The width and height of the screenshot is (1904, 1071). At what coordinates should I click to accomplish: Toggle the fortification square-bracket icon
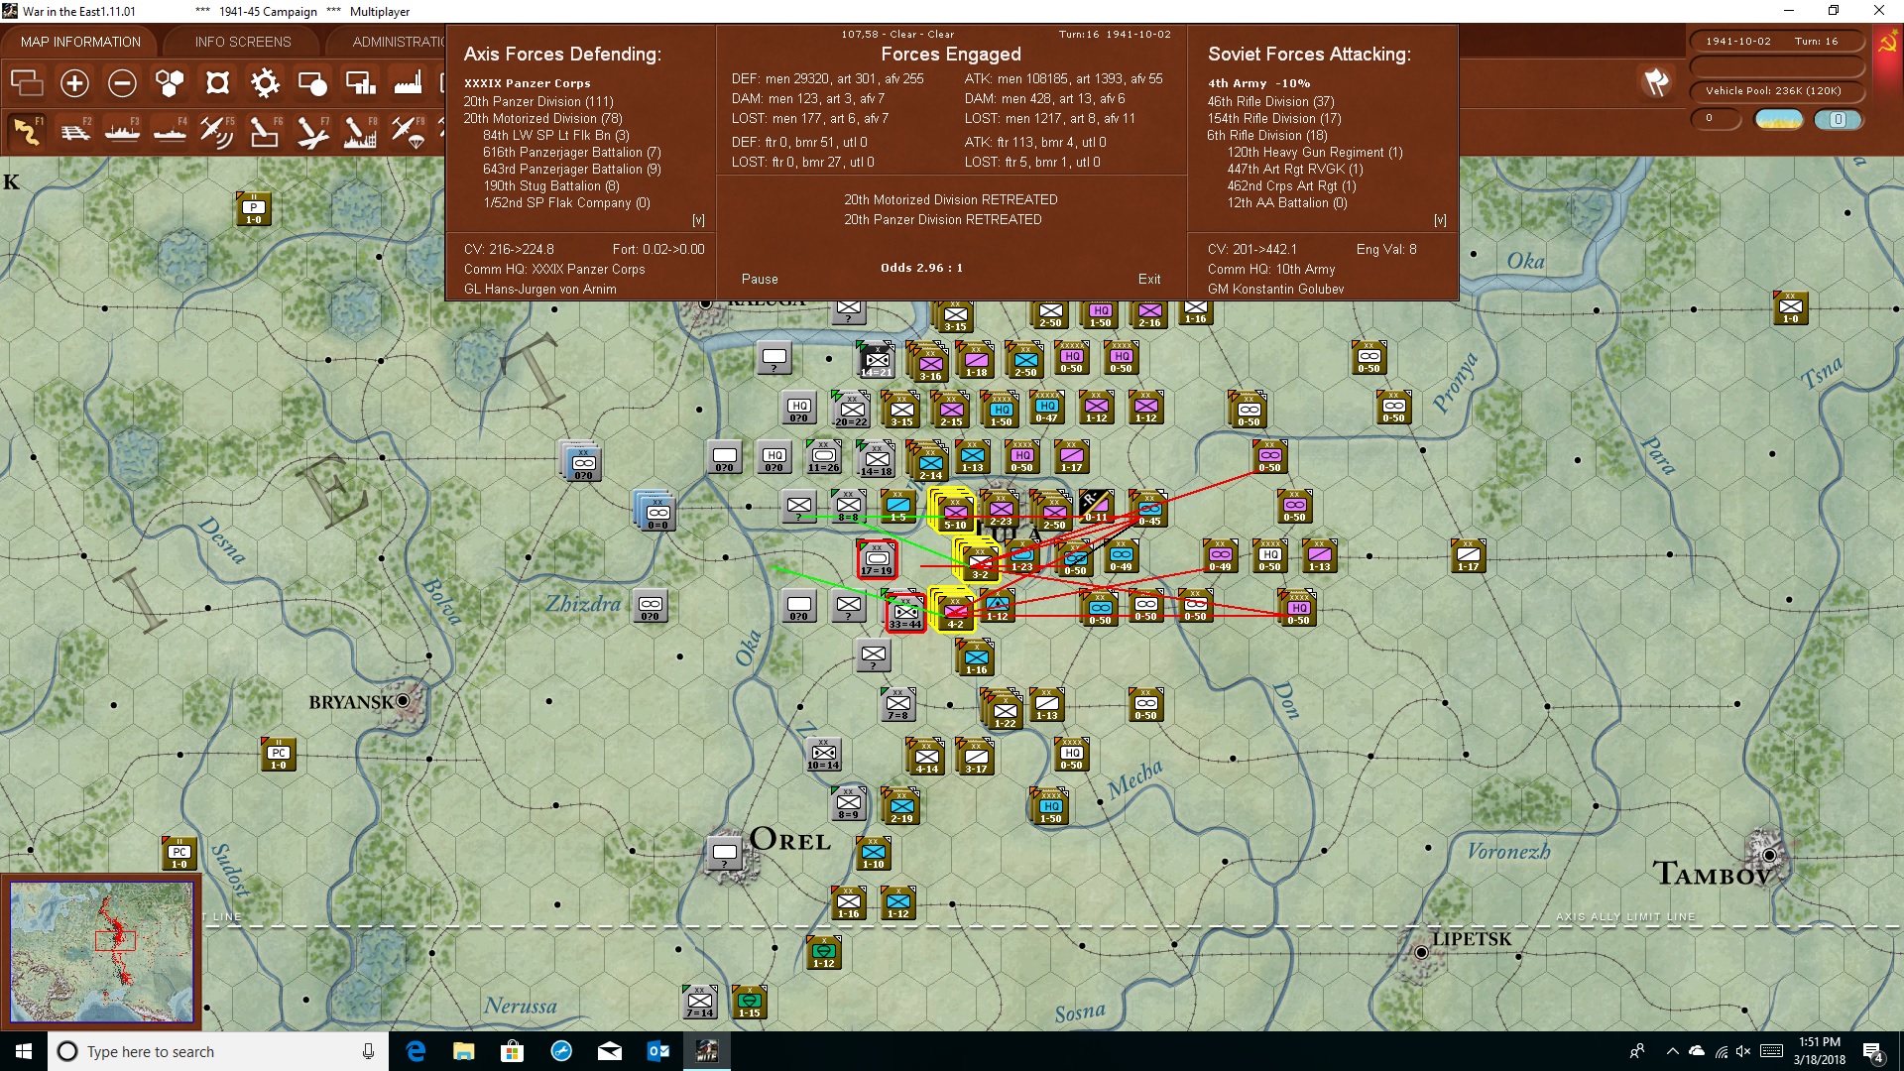point(217,83)
